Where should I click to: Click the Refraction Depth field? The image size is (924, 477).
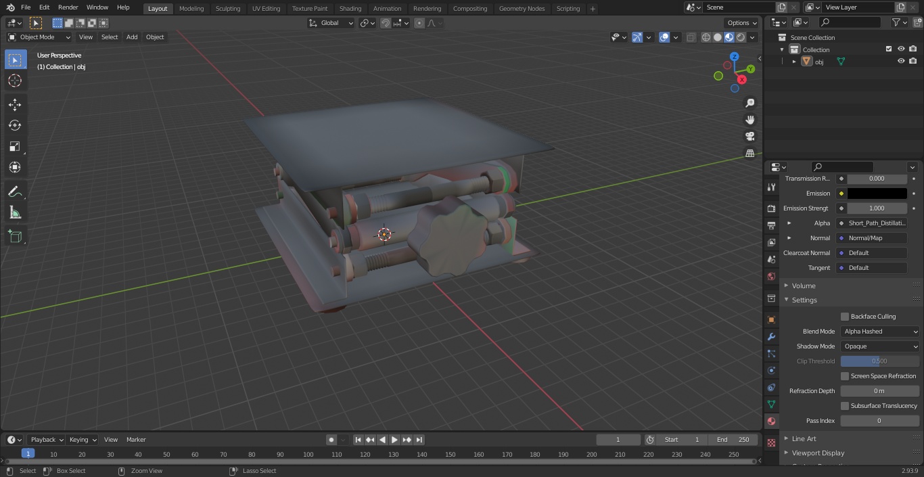point(880,391)
